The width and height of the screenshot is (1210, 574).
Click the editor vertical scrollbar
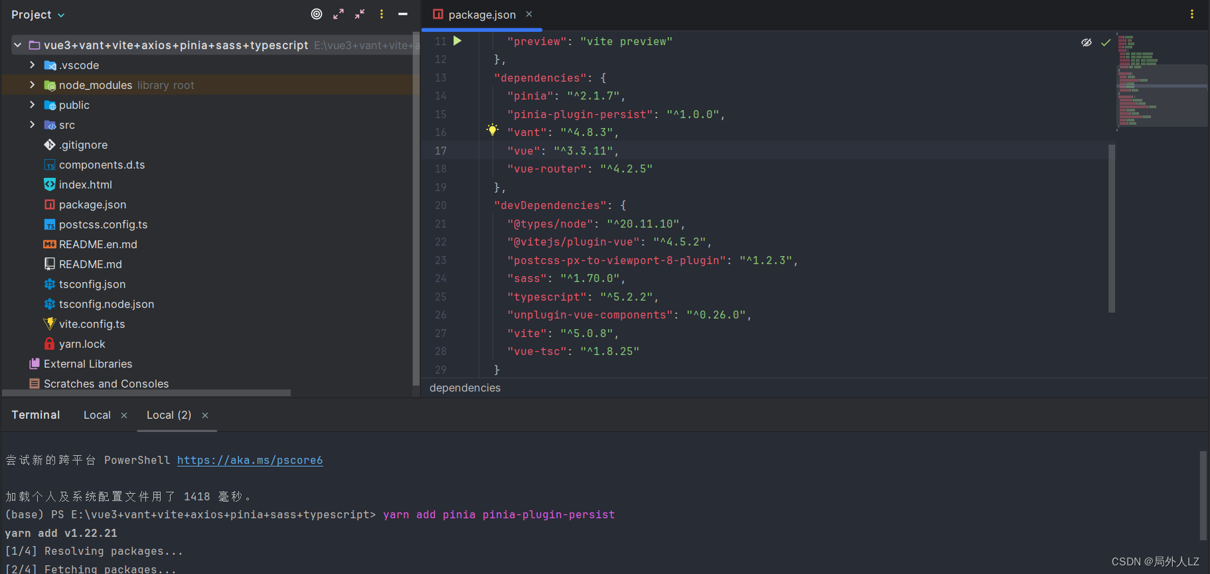(1112, 228)
